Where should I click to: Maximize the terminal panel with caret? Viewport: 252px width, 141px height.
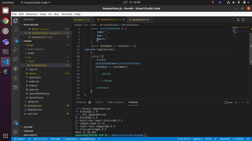[x=243, y=102]
